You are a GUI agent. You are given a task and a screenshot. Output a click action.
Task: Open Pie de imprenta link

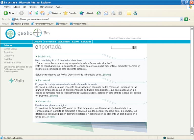[x=11, y=72]
